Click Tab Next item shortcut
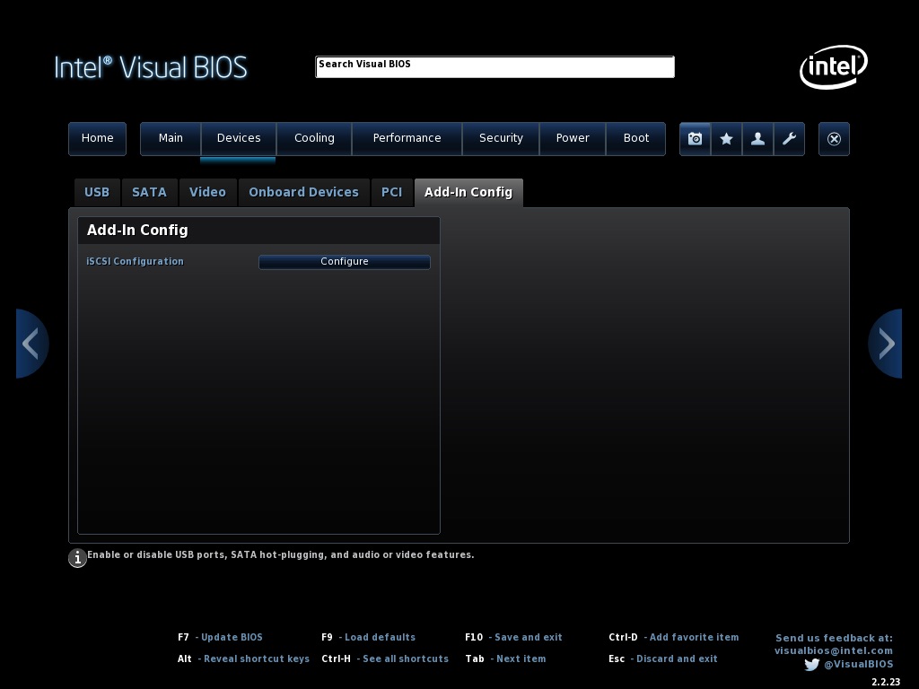 coord(505,659)
